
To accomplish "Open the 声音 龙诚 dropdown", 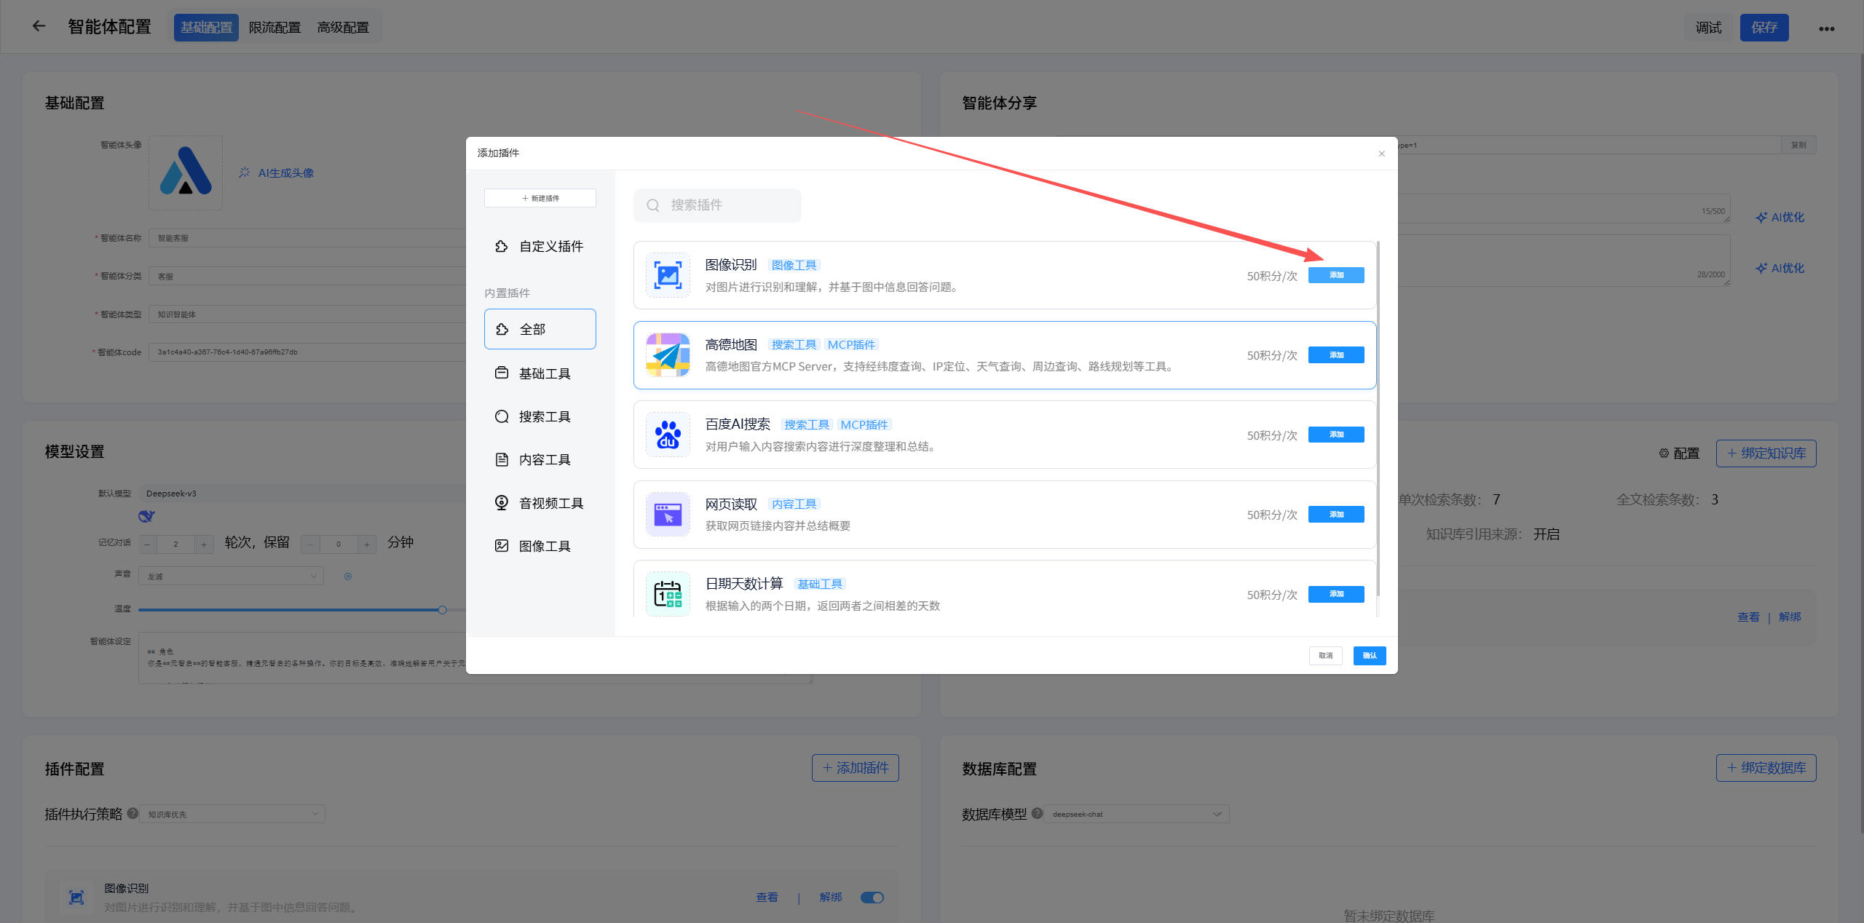I will (x=232, y=577).
